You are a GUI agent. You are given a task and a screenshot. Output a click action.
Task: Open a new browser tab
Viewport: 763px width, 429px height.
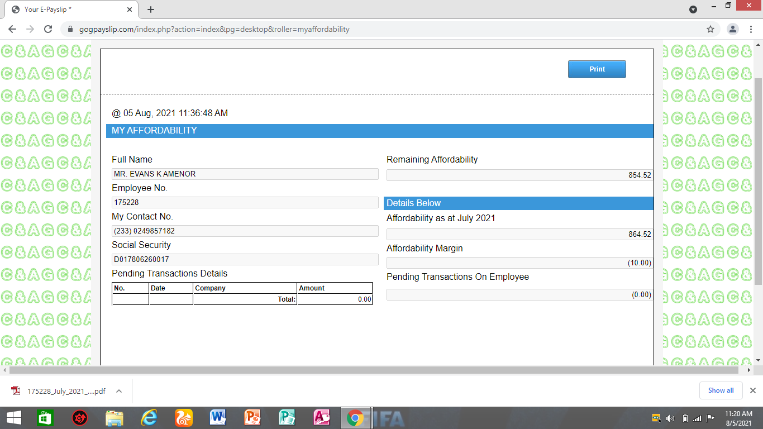(x=151, y=9)
